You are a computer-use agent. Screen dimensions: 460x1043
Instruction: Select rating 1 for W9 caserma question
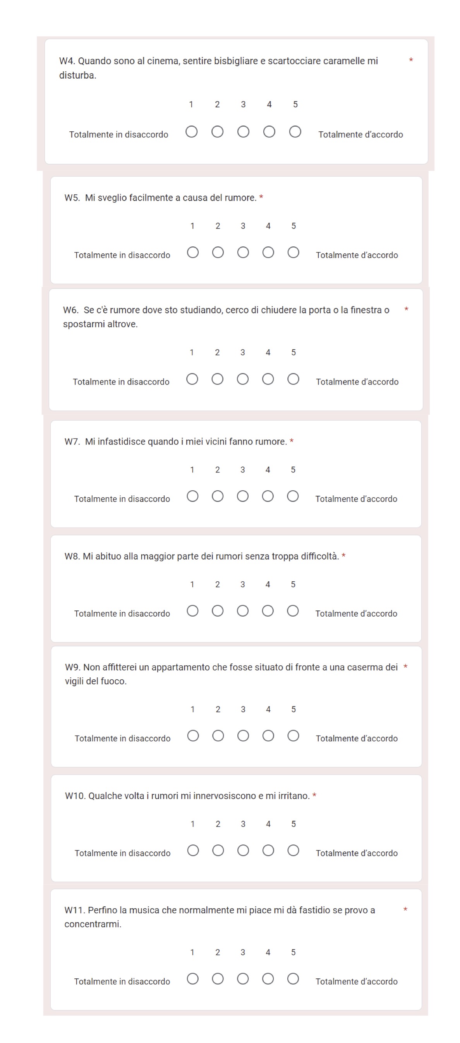point(193,735)
